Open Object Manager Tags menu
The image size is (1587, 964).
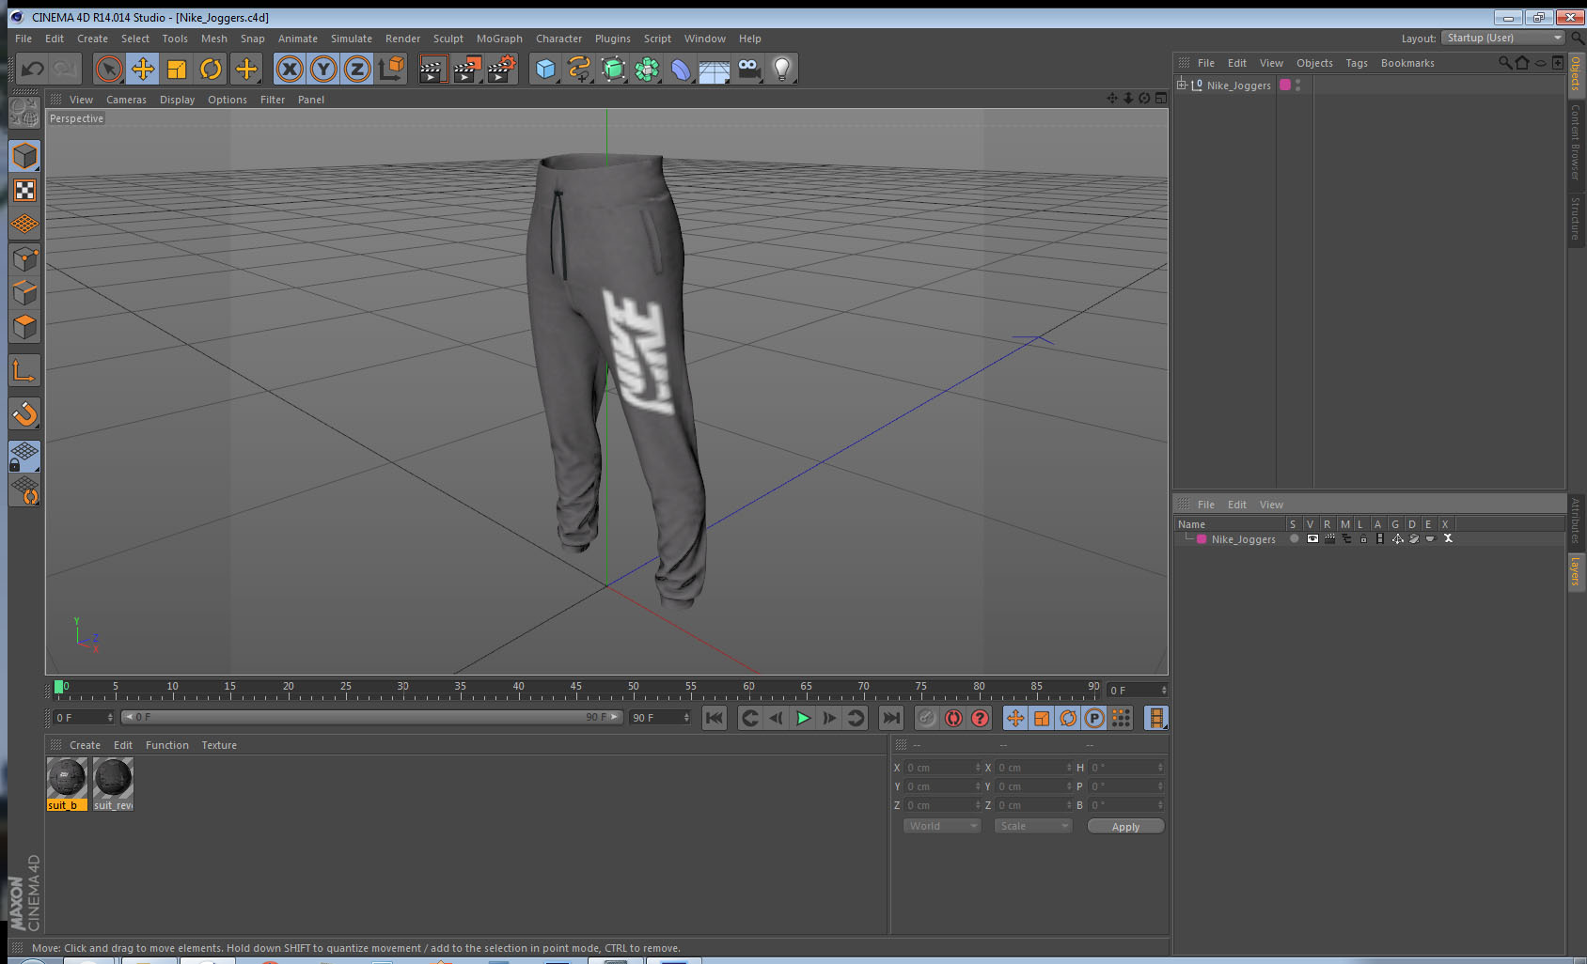click(1357, 63)
